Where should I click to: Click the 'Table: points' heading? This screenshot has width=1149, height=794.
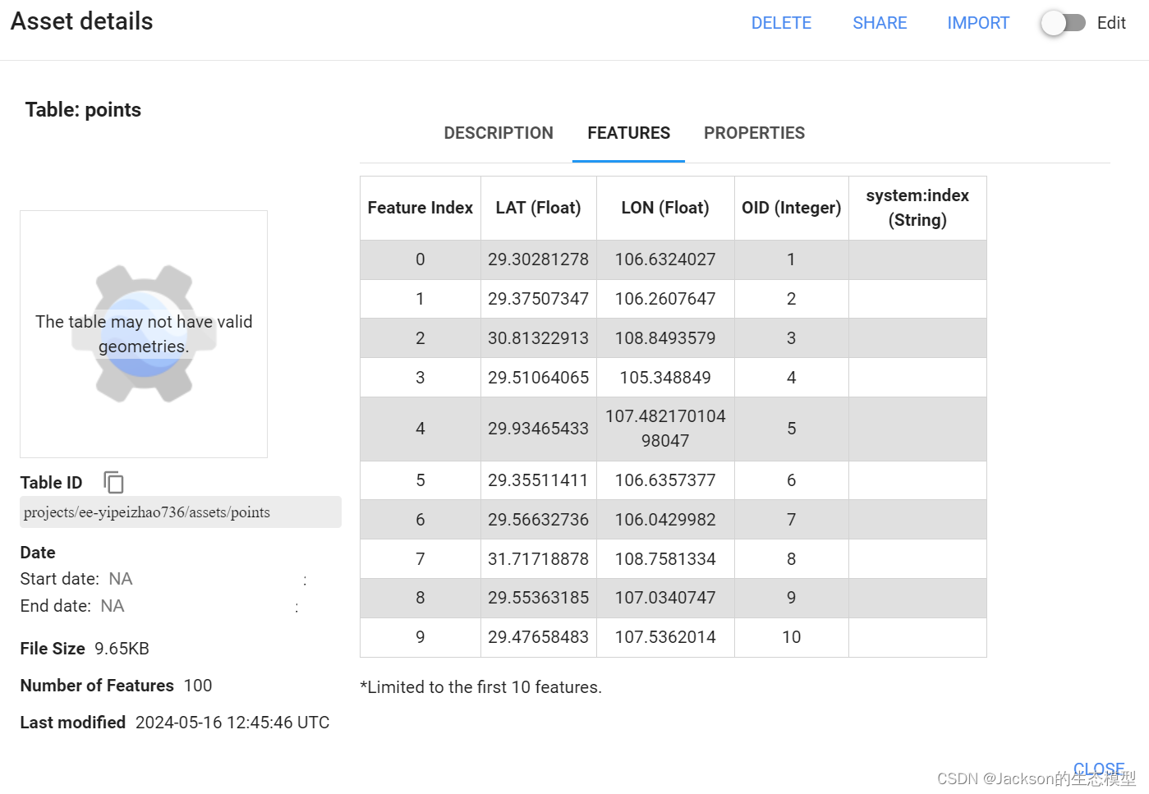pyautogui.click(x=83, y=110)
